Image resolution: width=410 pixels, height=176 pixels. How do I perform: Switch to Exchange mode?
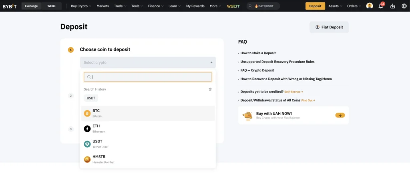tap(31, 6)
